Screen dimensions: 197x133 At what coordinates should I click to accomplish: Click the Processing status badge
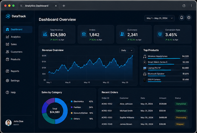click(x=181, y=118)
